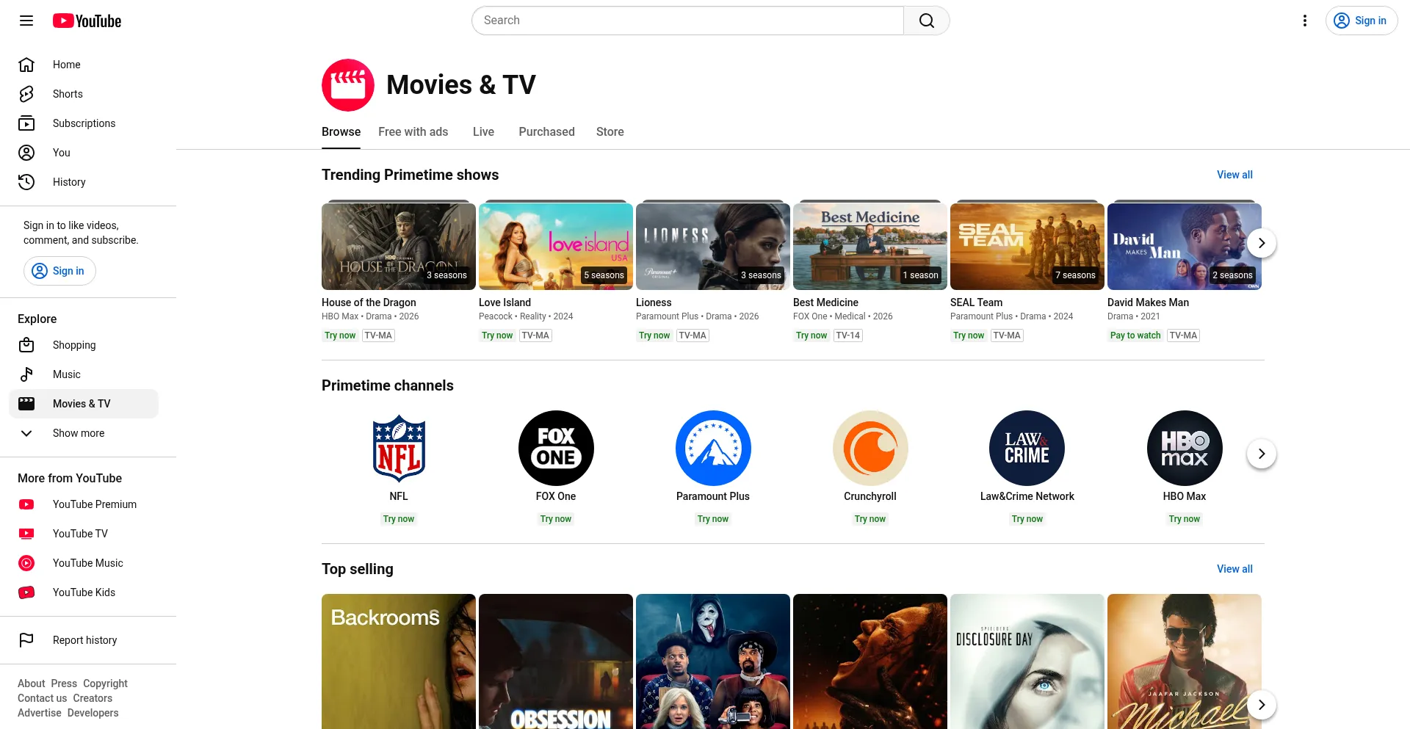Screen dimensions: 1410x729
Task: Click the Developers footer link
Action: (x=93, y=713)
